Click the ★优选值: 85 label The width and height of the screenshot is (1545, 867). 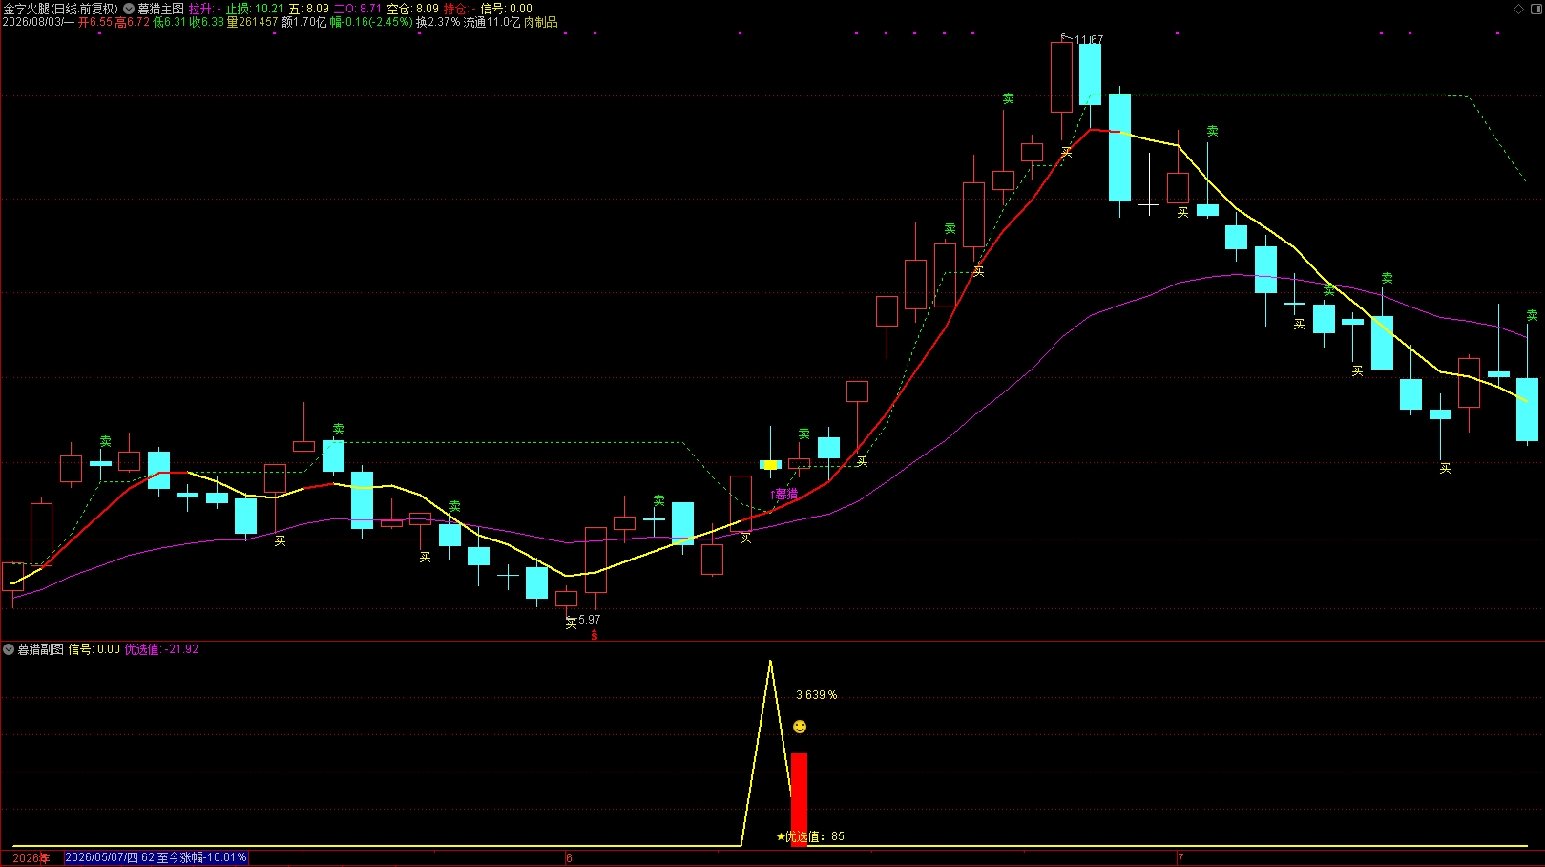pos(810,836)
